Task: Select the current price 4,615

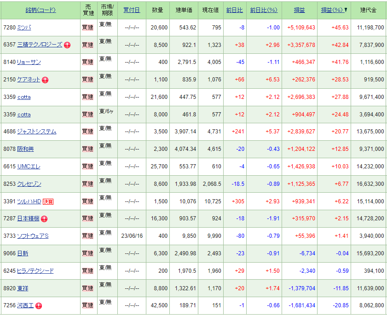Action: (x=214, y=149)
